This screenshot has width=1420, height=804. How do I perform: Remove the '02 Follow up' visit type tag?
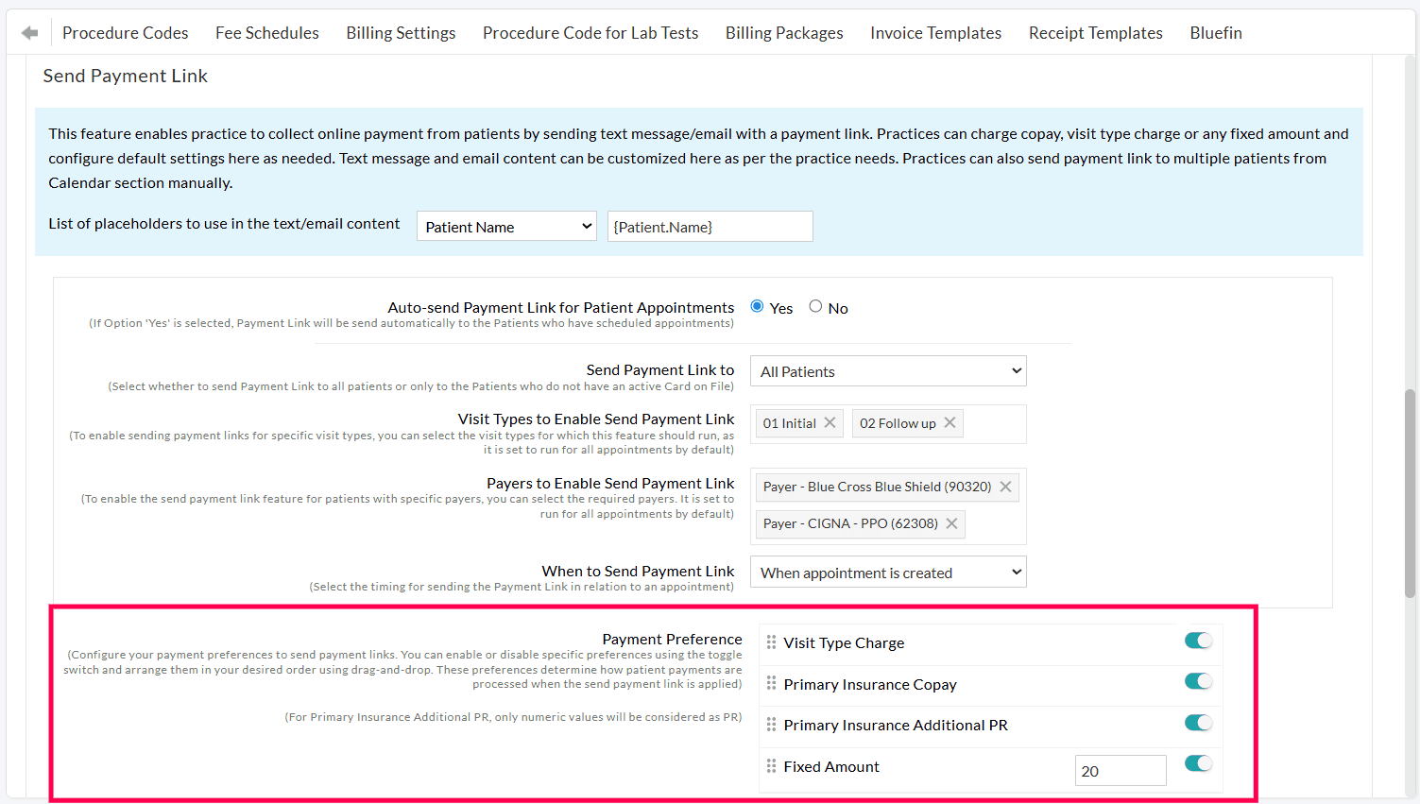(950, 422)
